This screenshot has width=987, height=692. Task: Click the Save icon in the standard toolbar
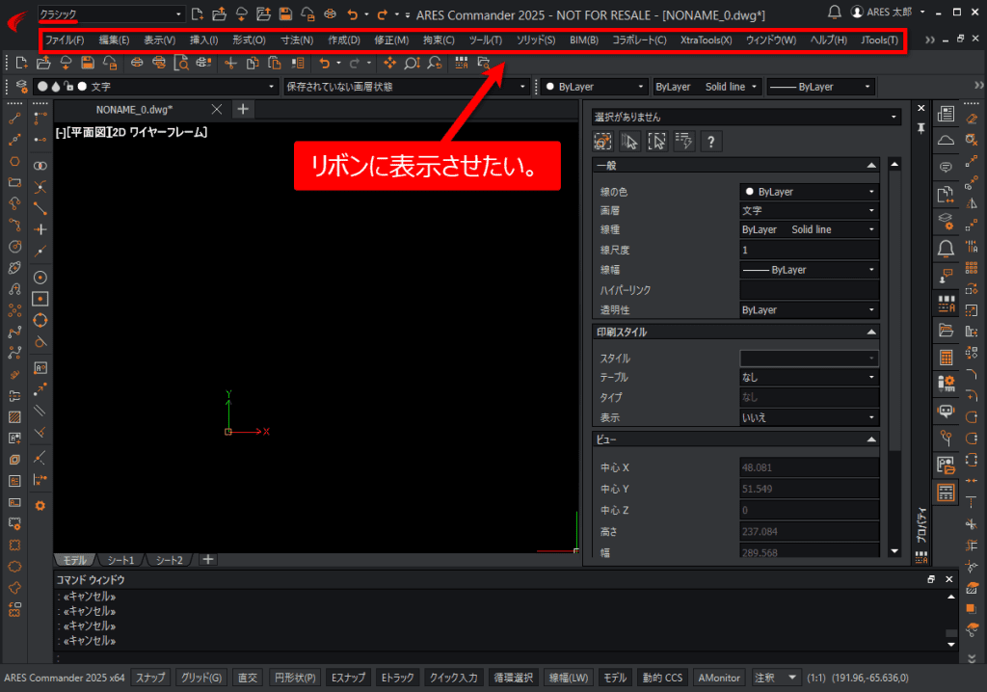click(88, 63)
